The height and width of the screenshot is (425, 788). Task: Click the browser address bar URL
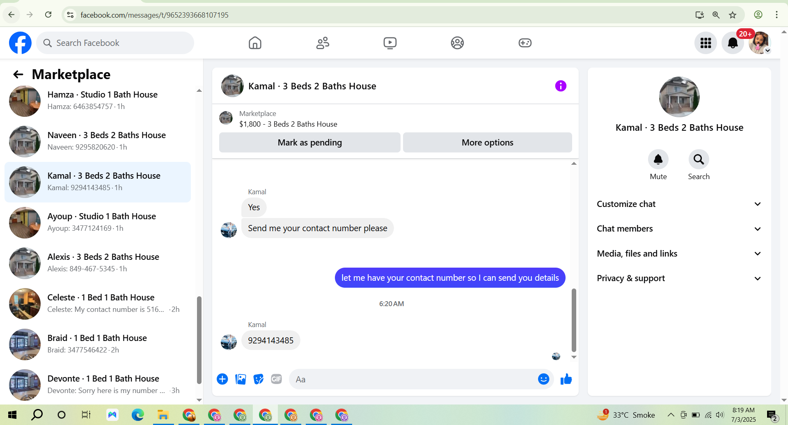click(x=154, y=15)
